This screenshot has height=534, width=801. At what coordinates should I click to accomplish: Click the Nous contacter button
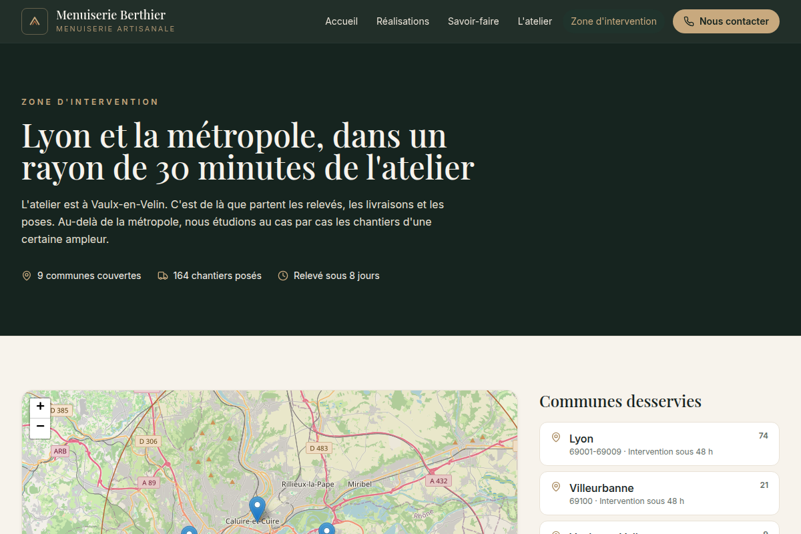click(x=726, y=21)
